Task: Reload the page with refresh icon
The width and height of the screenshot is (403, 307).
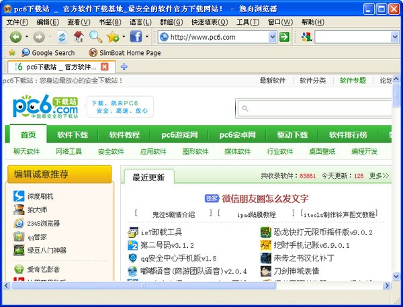Action: click(62, 37)
